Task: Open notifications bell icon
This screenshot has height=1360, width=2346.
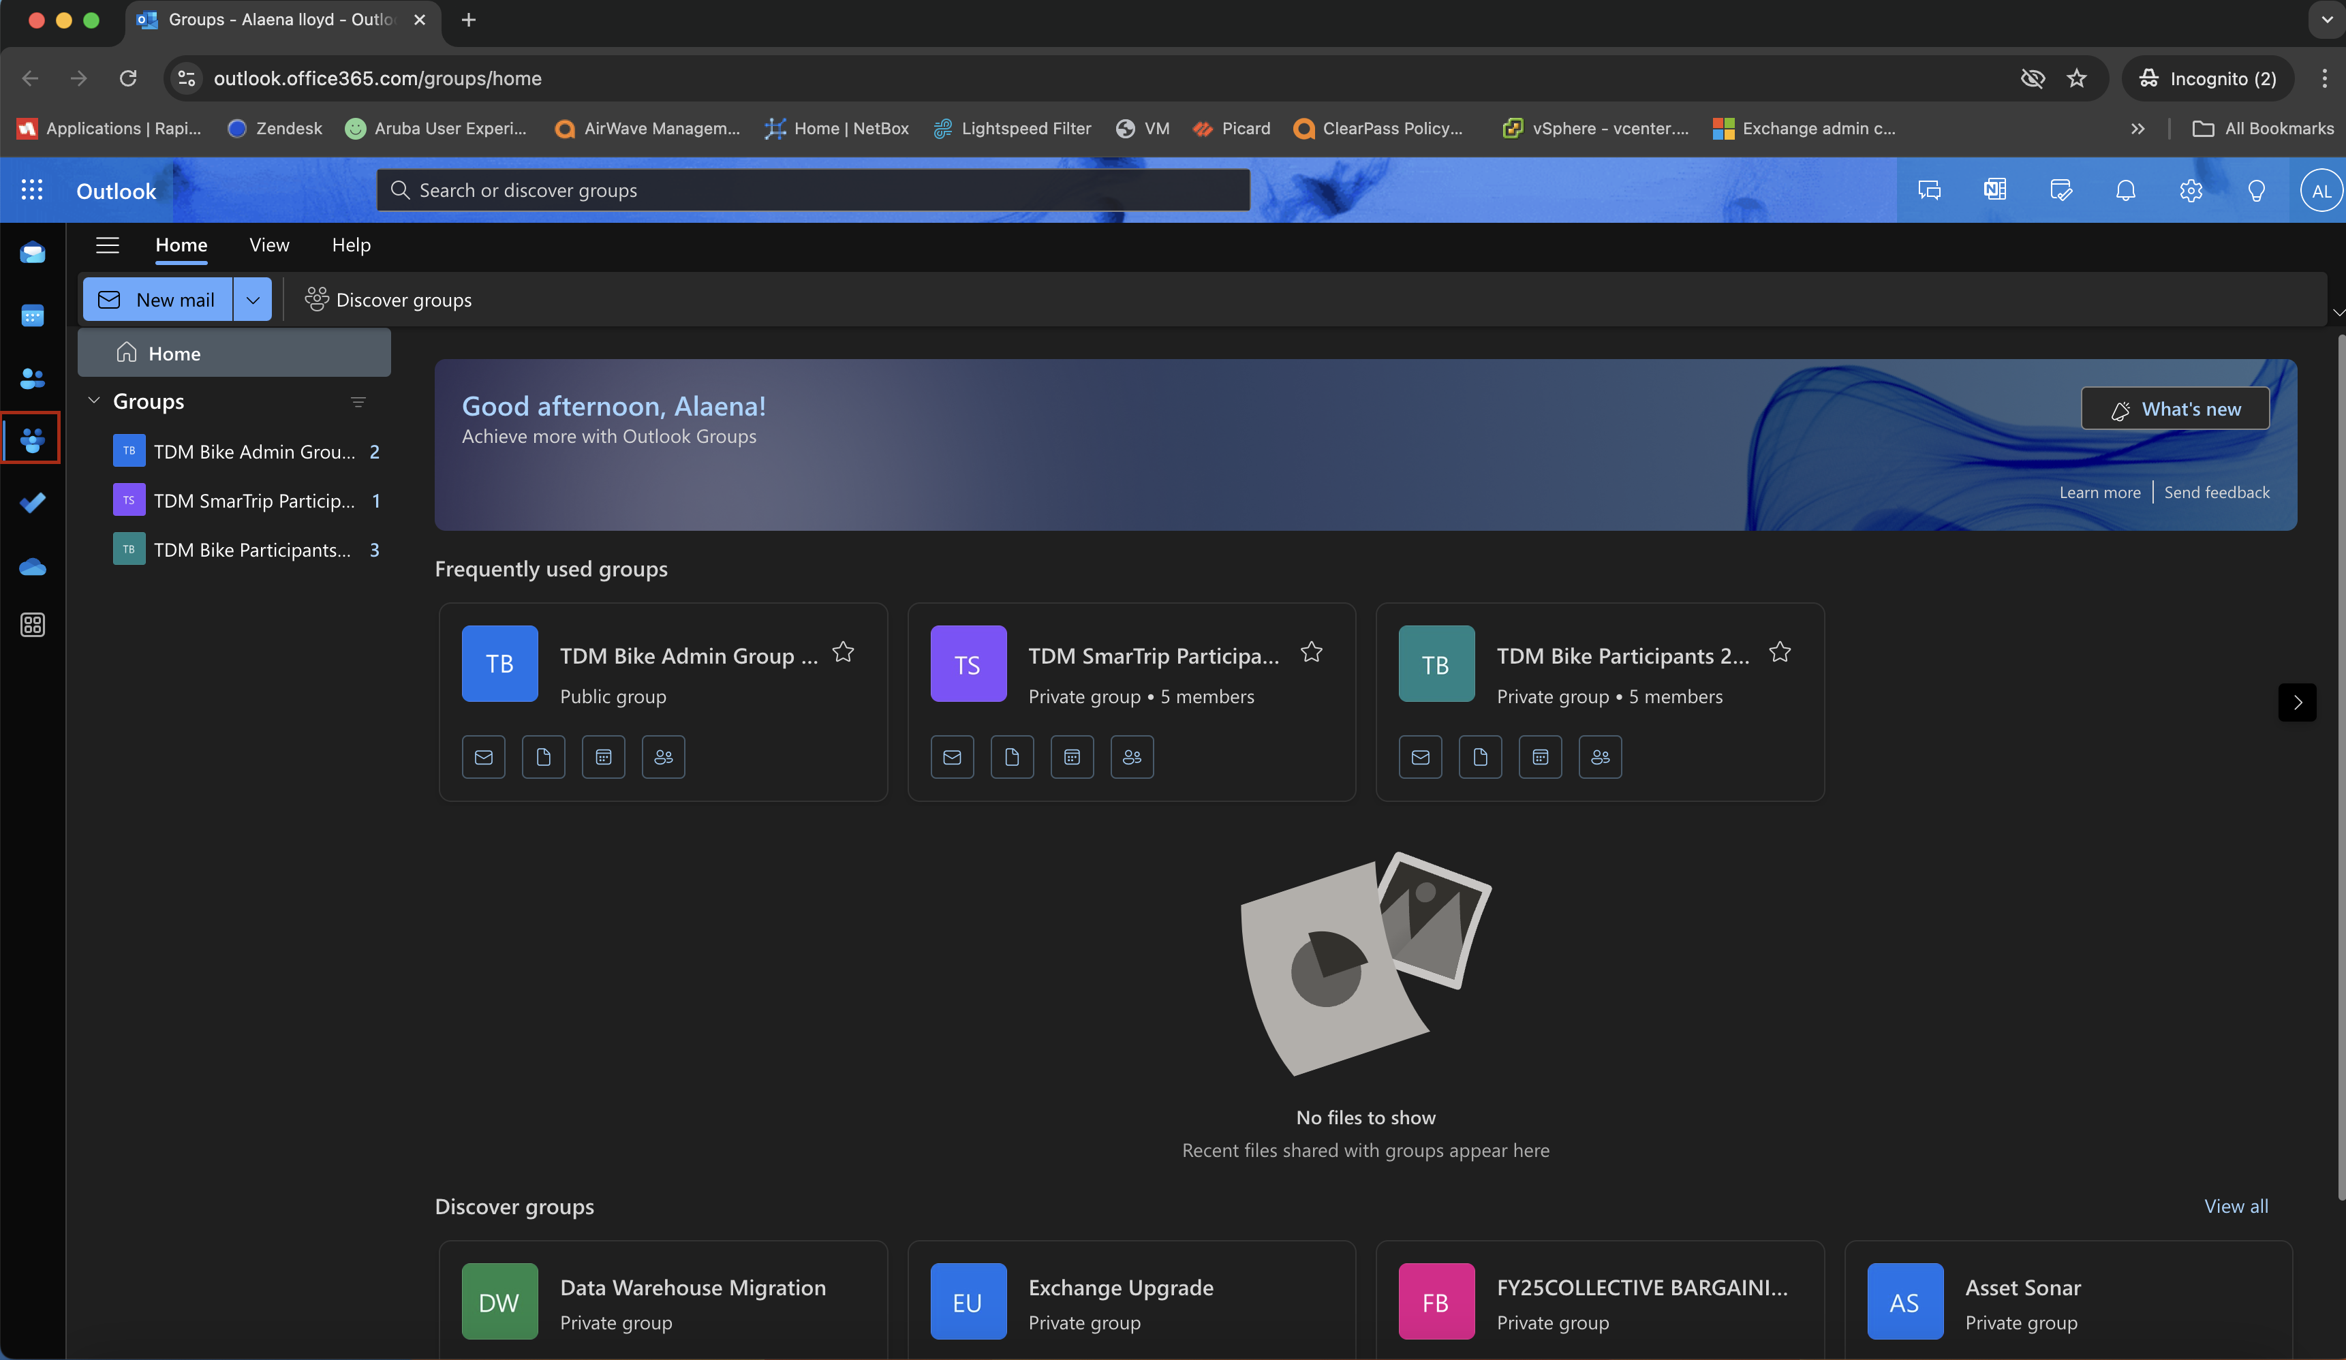Action: 2125,190
